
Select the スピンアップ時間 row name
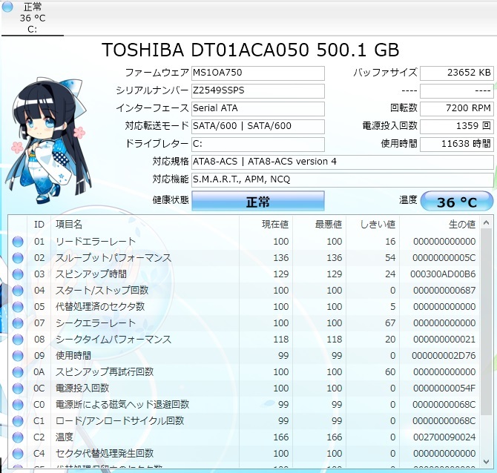coord(91,274)
